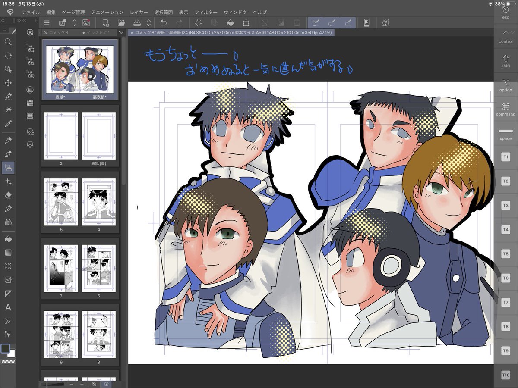The width and height of the screenshot is (518, 388).
Task: Create a new canvas from the command bar
Action: 106,23
